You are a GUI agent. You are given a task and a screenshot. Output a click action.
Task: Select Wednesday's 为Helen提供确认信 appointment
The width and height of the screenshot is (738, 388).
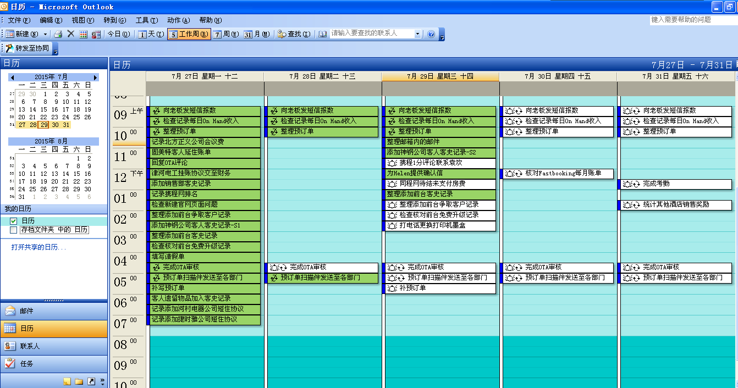[440, 173]
